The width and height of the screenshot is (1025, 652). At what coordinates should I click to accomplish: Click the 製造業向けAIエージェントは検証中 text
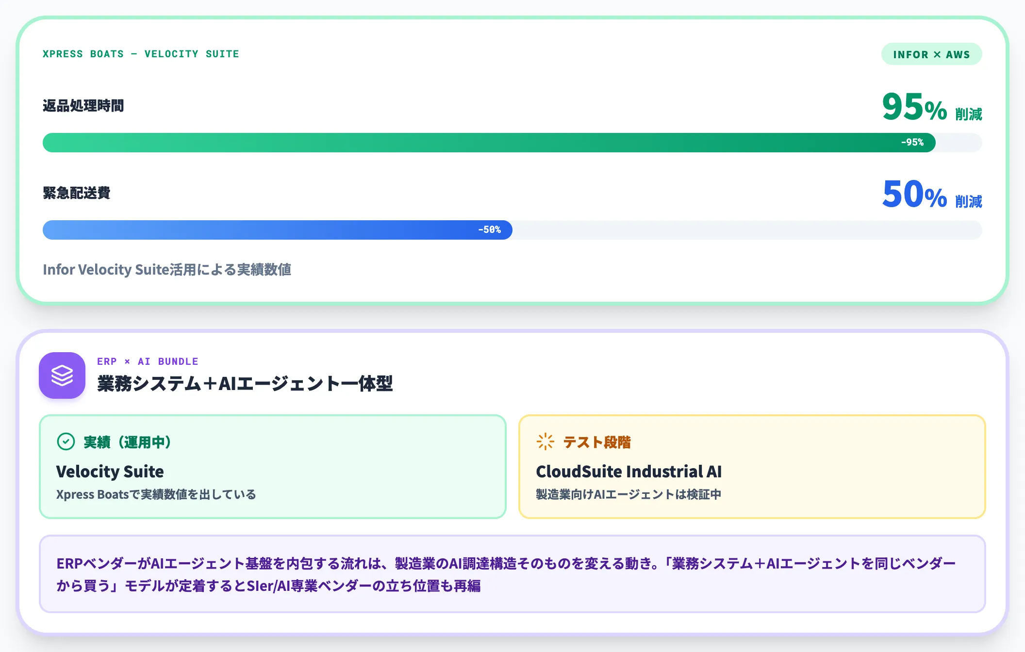628,494
